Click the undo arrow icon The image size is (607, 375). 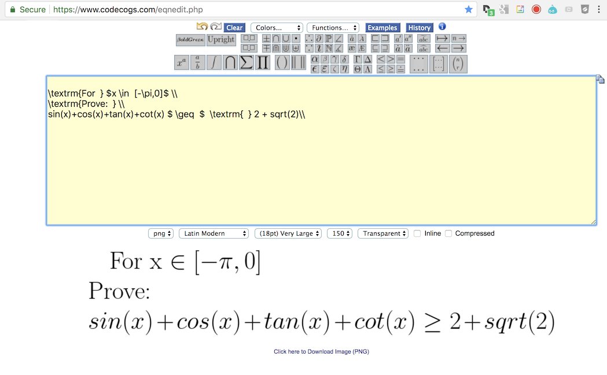click(202, 27)
